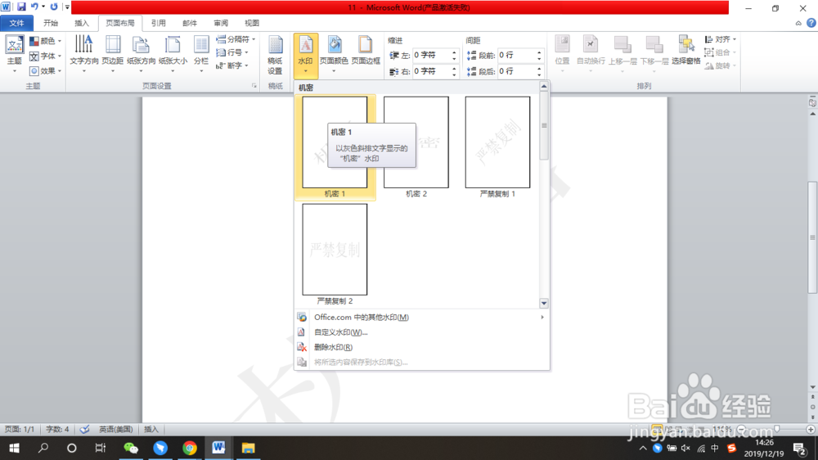This screenshot has width=818, height=460.
Task: Click the Redo icon
Action: click(54, 7)
